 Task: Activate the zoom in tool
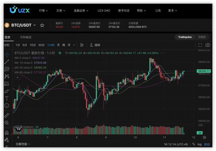point(6,123)
